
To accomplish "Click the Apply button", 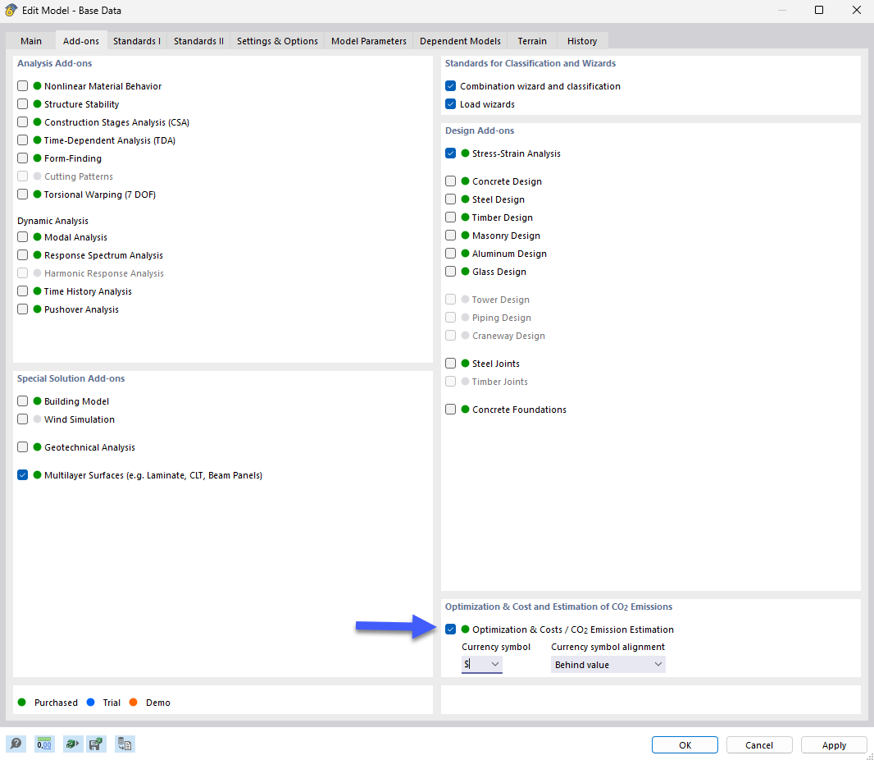I will tap(834, 745).
